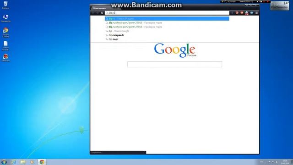The width and height of the screenshot is (293, 165).
Task: Open Google Chrome desktop shortcut
Action: (5, 33)
